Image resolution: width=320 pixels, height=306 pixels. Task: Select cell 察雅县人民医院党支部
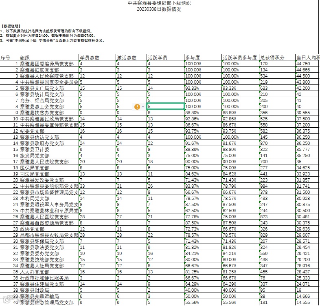click(x=49, y=217)
